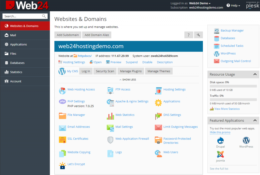Image resolution: width=260 pixels, height=175 pixels.
Task: Click the Password-Protected Directories folder icon
Action: pyautogui.click(x=158, y=140)
